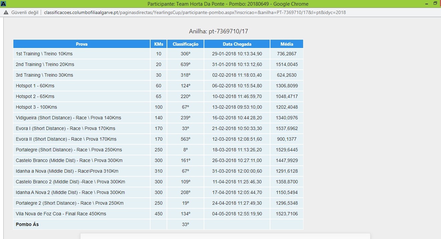Click the "Data Chegada" column header
This screenshot has height=239, width=441.
point(237,44)
